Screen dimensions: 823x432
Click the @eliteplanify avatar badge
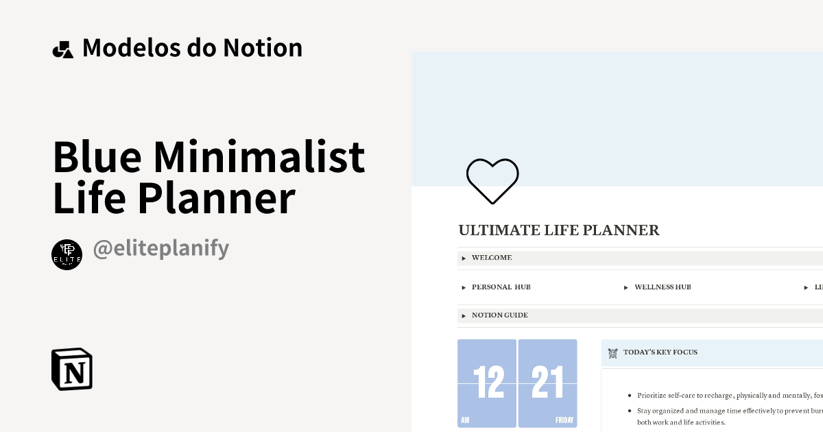(67, 254)
